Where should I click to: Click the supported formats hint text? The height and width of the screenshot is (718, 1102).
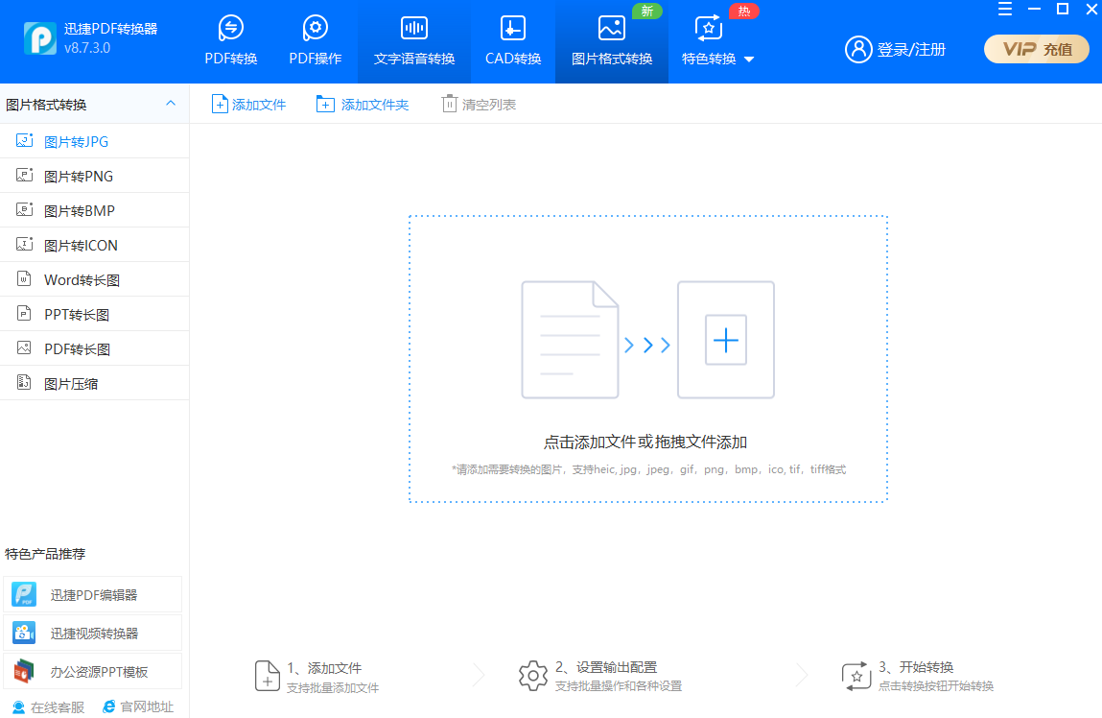(x=648, y=469)
